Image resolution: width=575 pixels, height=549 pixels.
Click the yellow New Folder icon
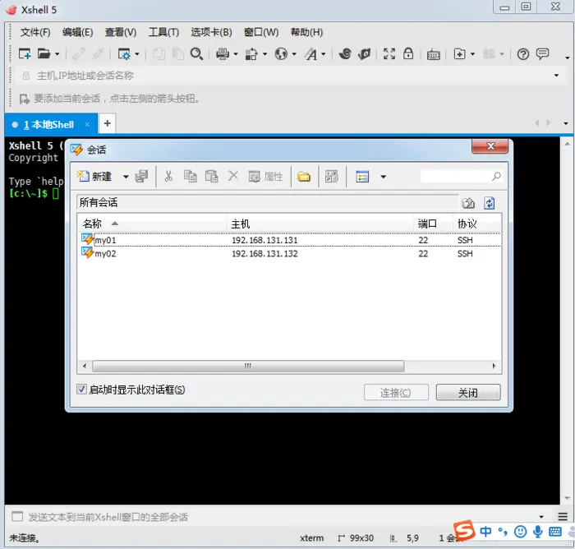pyautogui.click(x=304, y=177)
